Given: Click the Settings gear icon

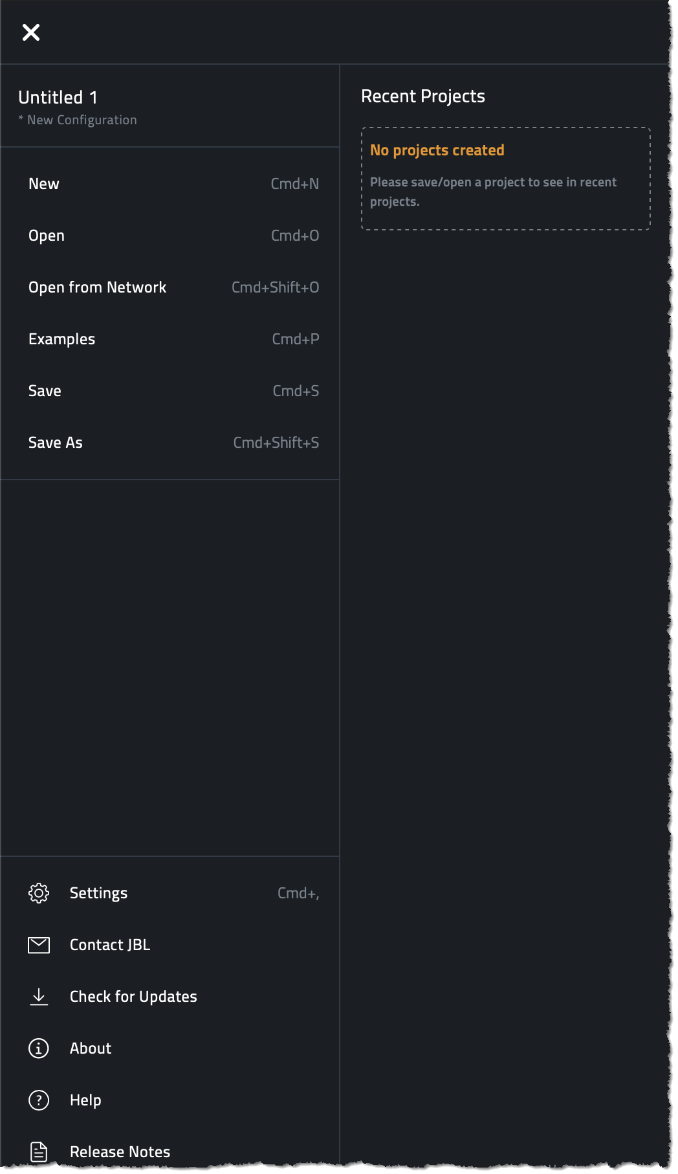Looking at the screenshot, I should coord(39,893).
